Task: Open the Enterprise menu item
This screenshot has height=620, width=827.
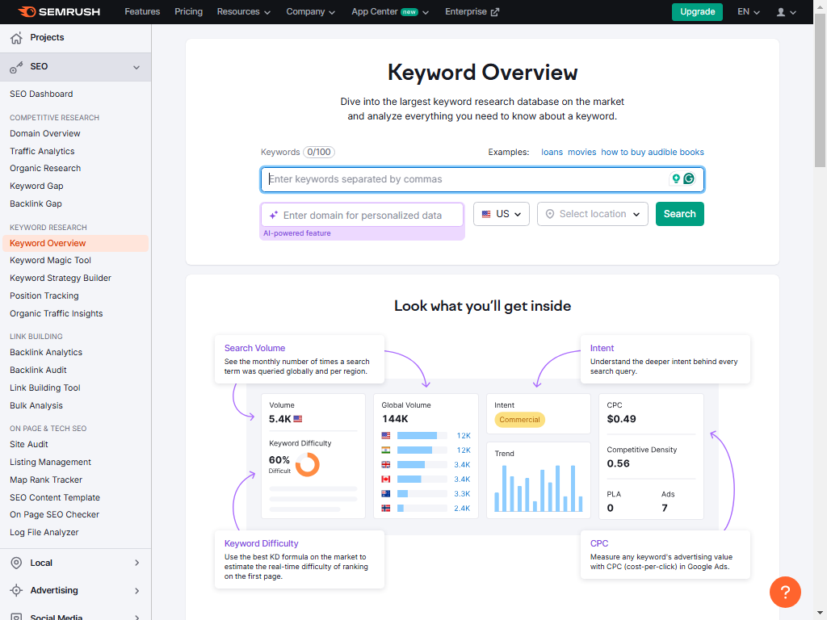Action: click(x=472, y=11)
